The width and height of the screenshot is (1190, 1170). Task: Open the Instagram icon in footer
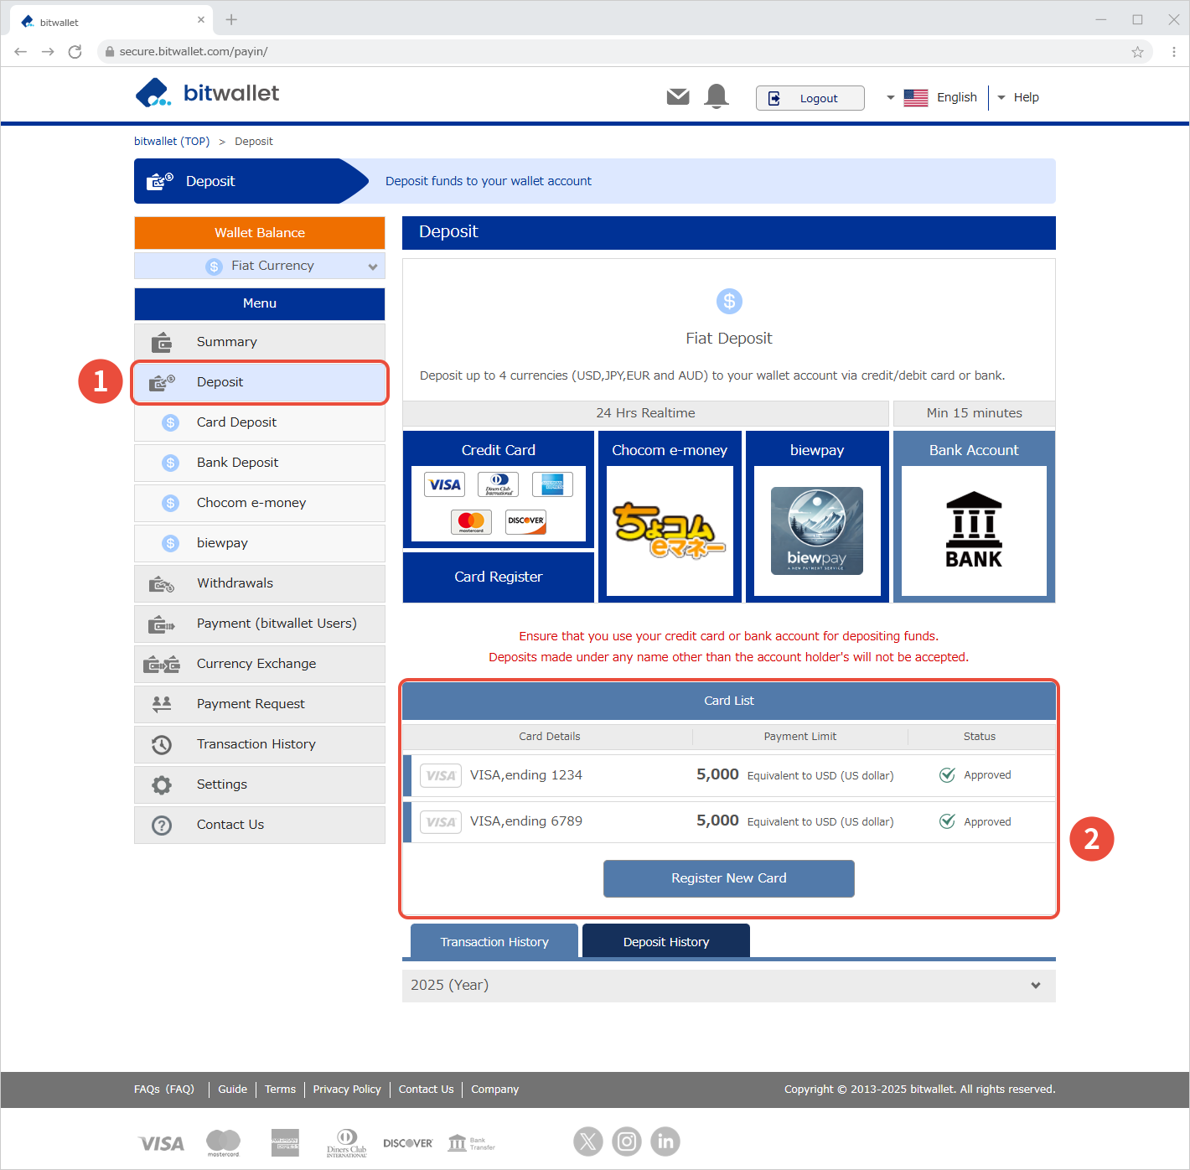click(627, 1141)
